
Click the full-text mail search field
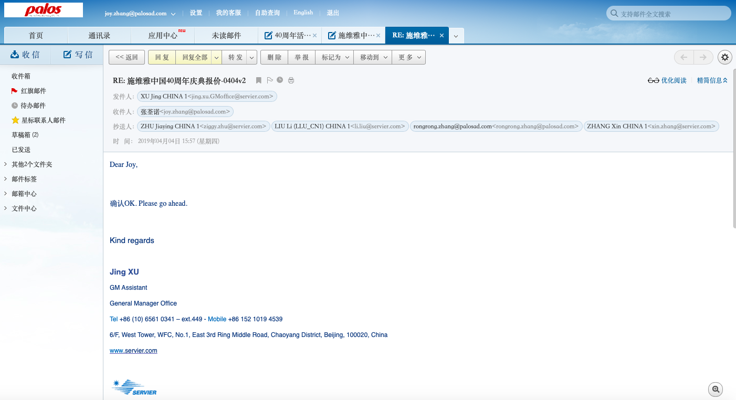[672, 14]
